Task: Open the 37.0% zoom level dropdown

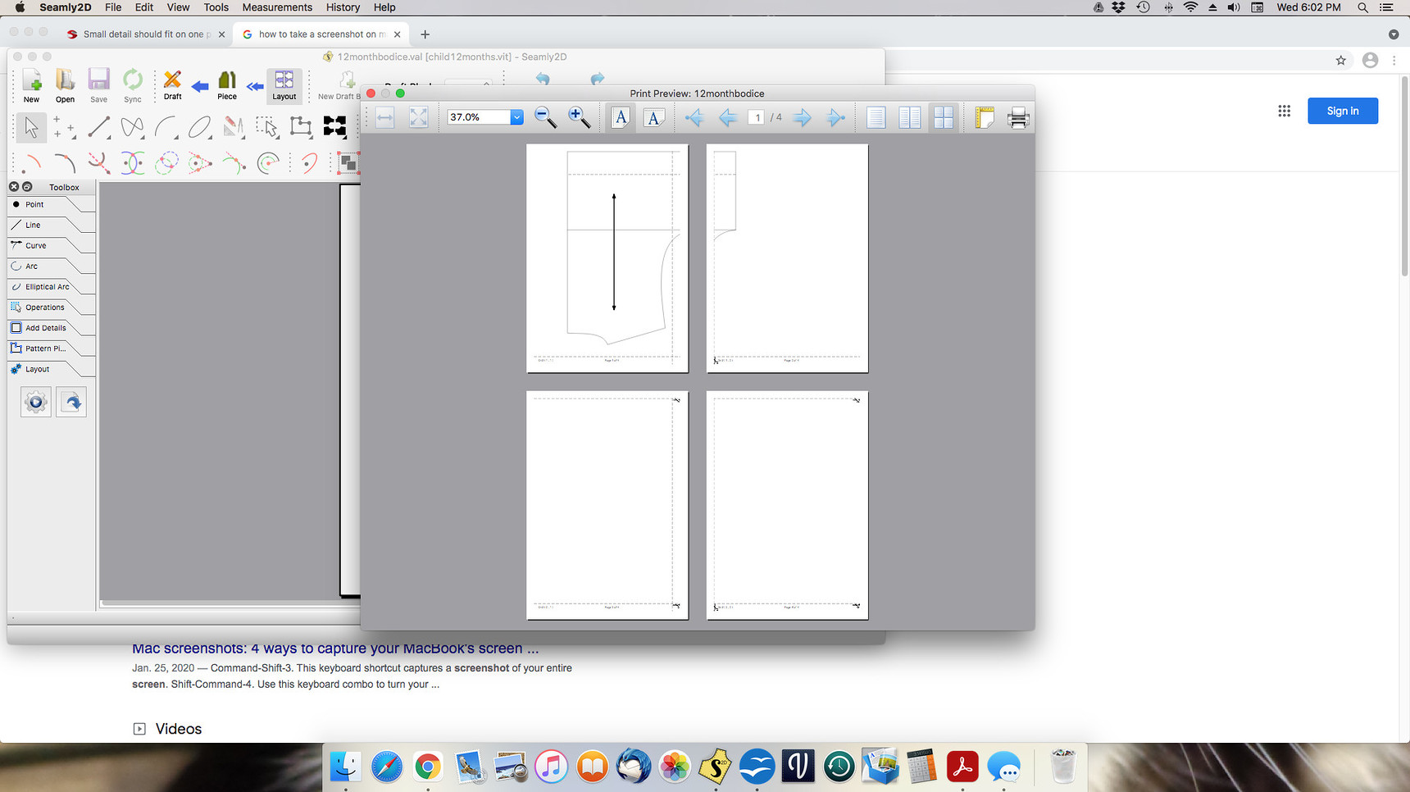Action: point(516,116)
